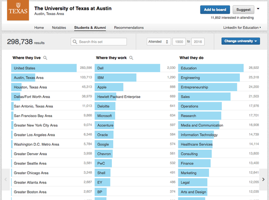Select San Antonio, Texas Area row

[51, 106]
